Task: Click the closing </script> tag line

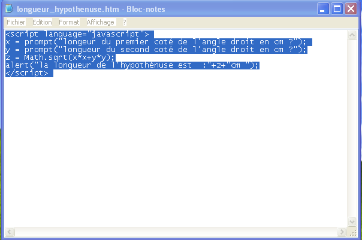Action: pyautogui.click(x=27, y=73)
